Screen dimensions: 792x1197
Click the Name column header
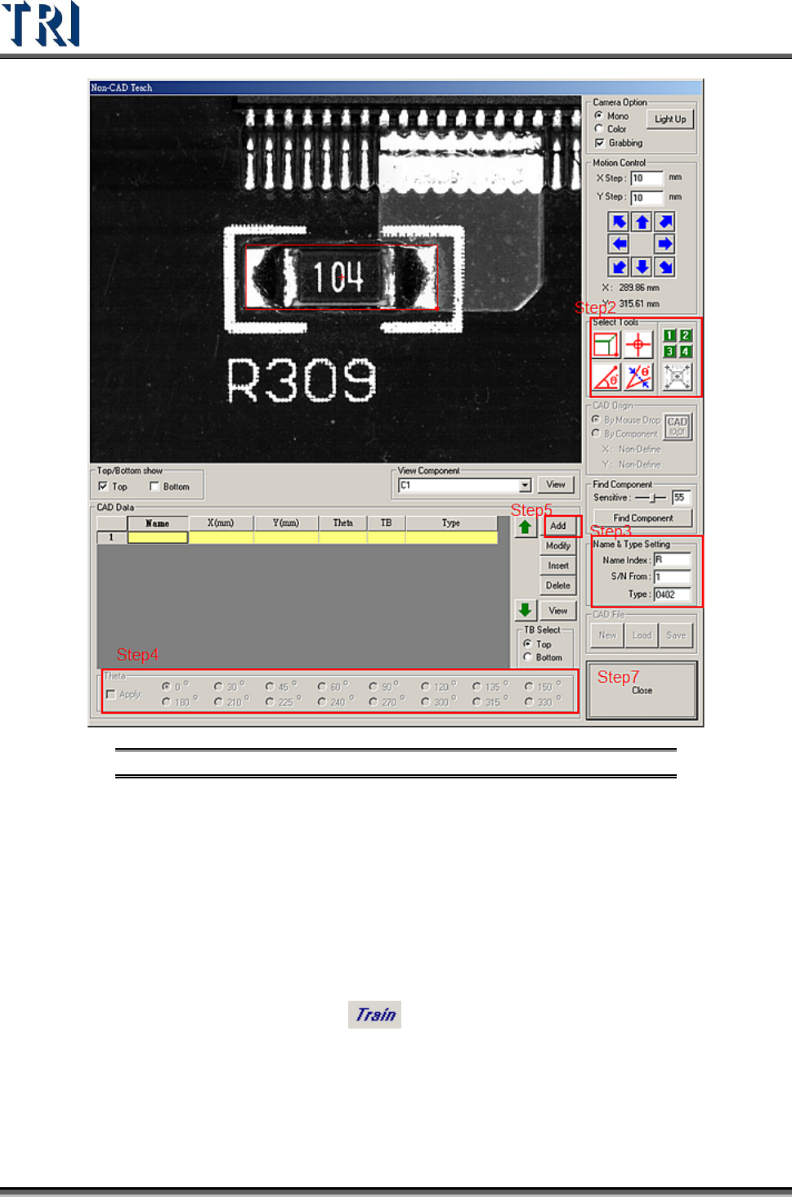[x=158, y=523]
